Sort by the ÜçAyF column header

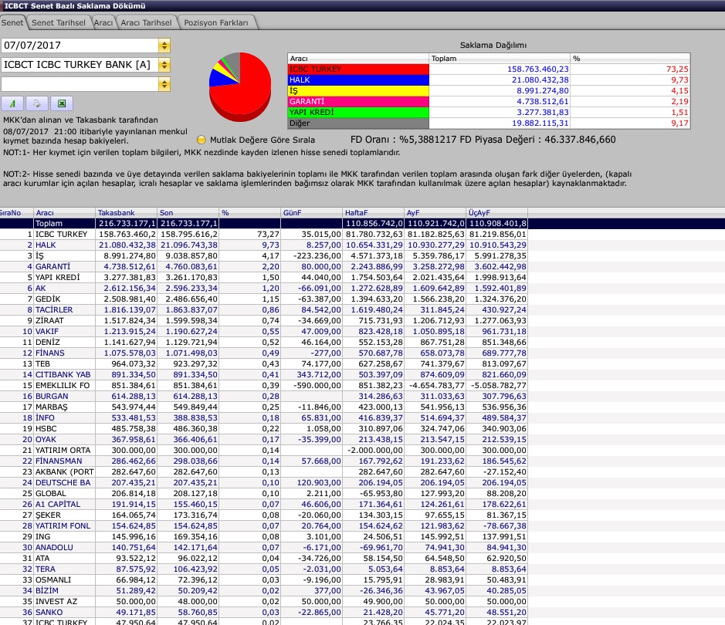coord(497,212)
